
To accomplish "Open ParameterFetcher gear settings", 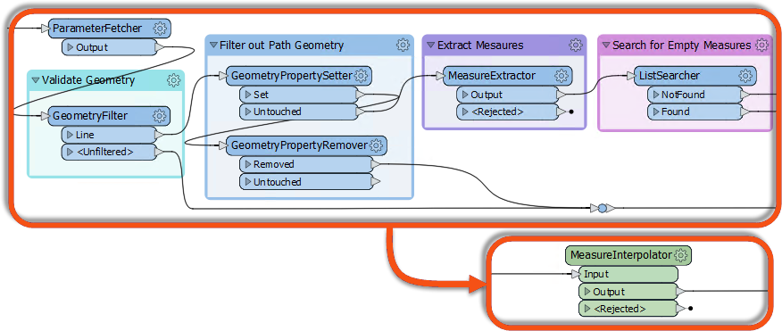I will click(x=161, y=28).
